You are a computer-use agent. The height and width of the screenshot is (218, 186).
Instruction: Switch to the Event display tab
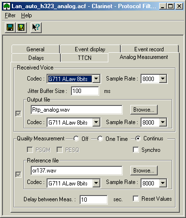click(90, 49)
